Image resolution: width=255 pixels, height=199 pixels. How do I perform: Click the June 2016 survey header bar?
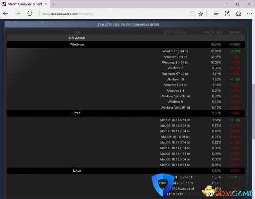click(126, 24)
